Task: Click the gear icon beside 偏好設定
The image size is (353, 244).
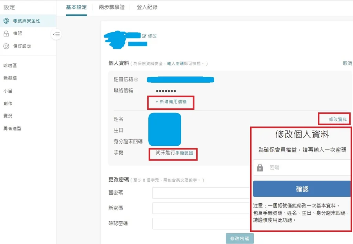Action: pos(6,46)
